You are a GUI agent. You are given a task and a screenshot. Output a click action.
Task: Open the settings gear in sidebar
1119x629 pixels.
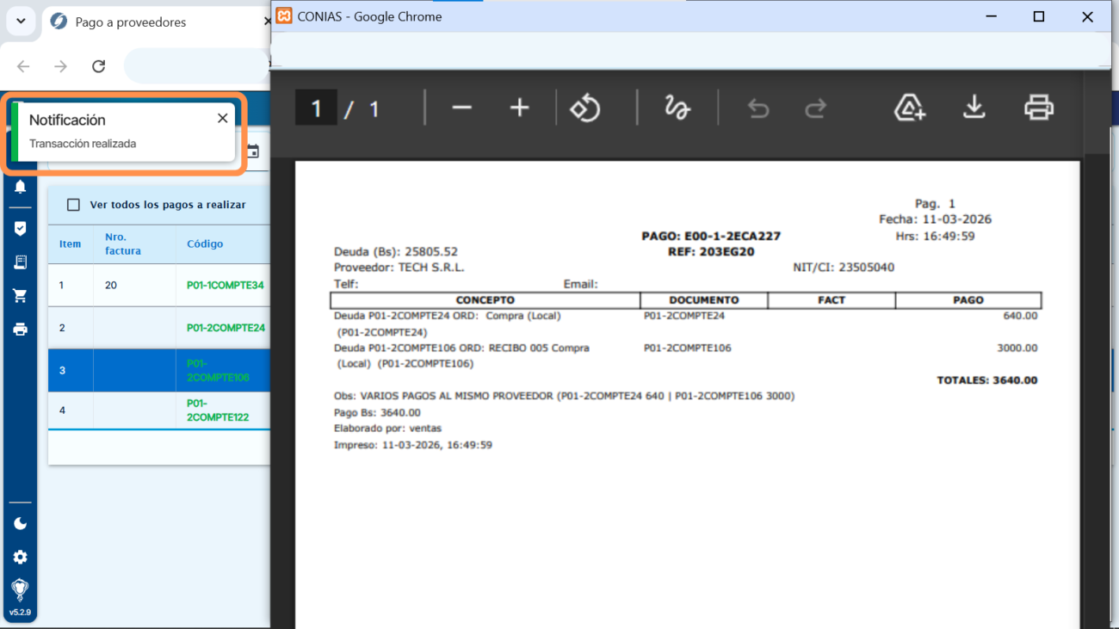click(20, 557)
